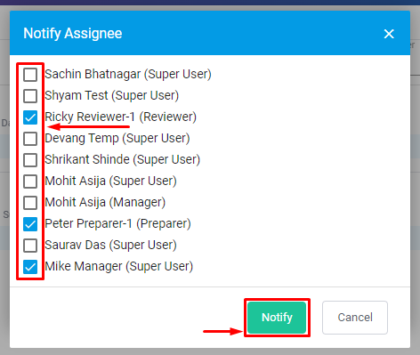Click the green Notify button
The image size is (420, 355).
(x=277, y=318)
